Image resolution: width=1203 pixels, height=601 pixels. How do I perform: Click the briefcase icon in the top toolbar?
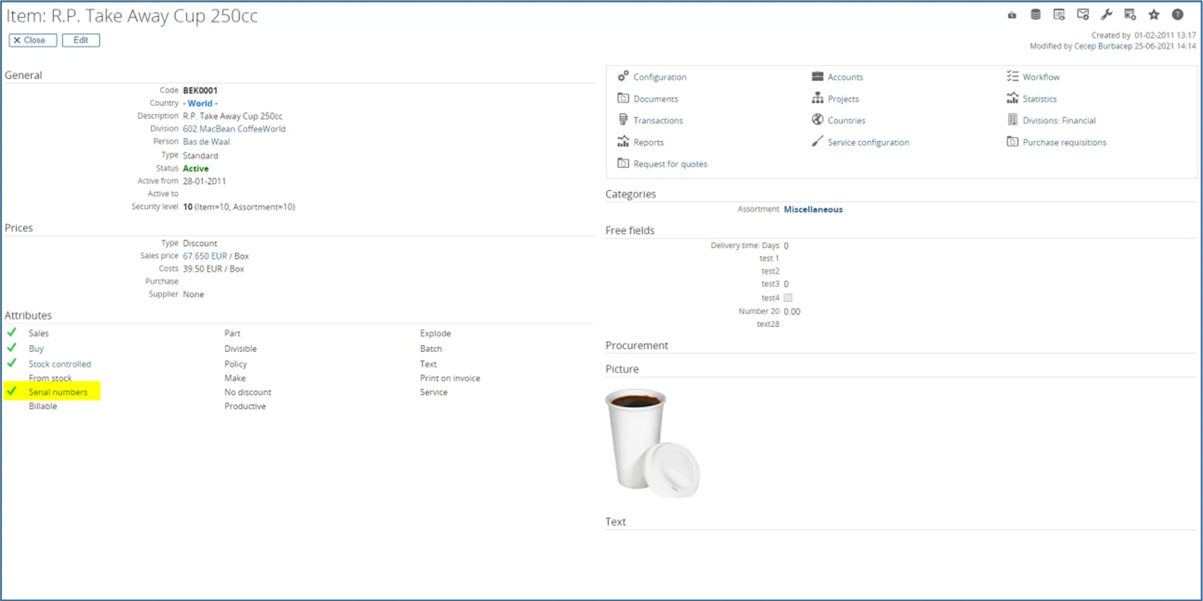point(1012,15)
